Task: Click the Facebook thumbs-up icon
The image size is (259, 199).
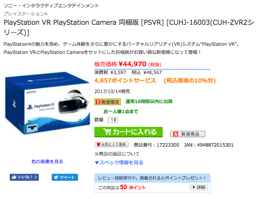Action: (x=14, y=177)
